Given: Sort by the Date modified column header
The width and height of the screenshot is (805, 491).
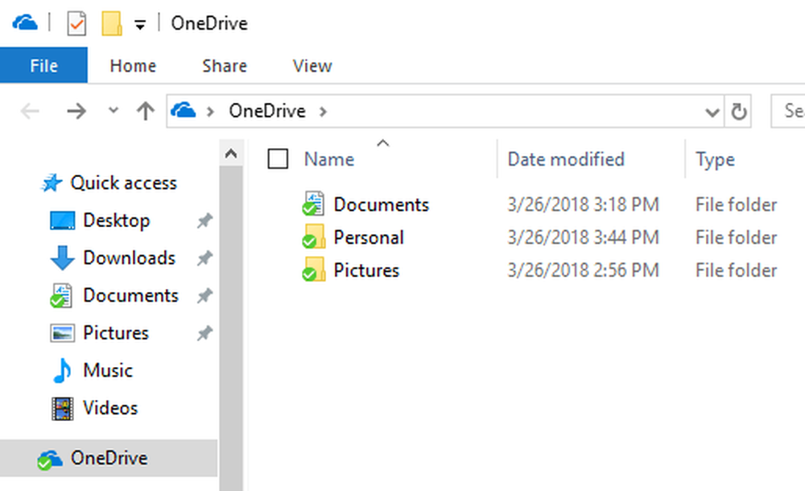Looking at the screenshot, I should 566,159.
